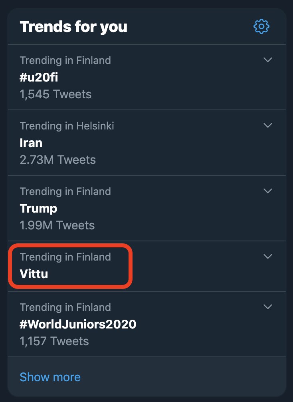Click the 1.99M Tweets count

tap(57, 225)
